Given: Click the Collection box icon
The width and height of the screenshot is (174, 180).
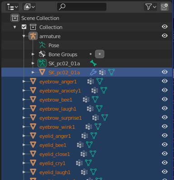Looking at the screenshot, I should click(33, 27).
